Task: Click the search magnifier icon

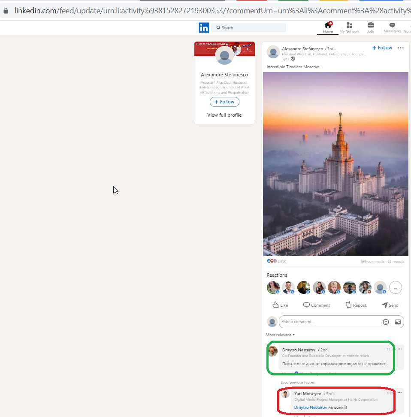Action: 218,27
